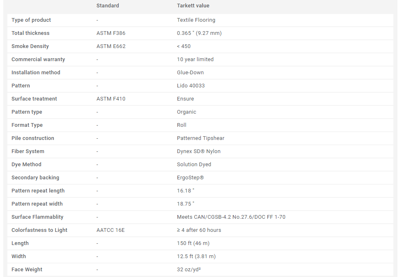
Task: Click the Patterned Tipshear pile construction value
Action: (x=200, y=138)
